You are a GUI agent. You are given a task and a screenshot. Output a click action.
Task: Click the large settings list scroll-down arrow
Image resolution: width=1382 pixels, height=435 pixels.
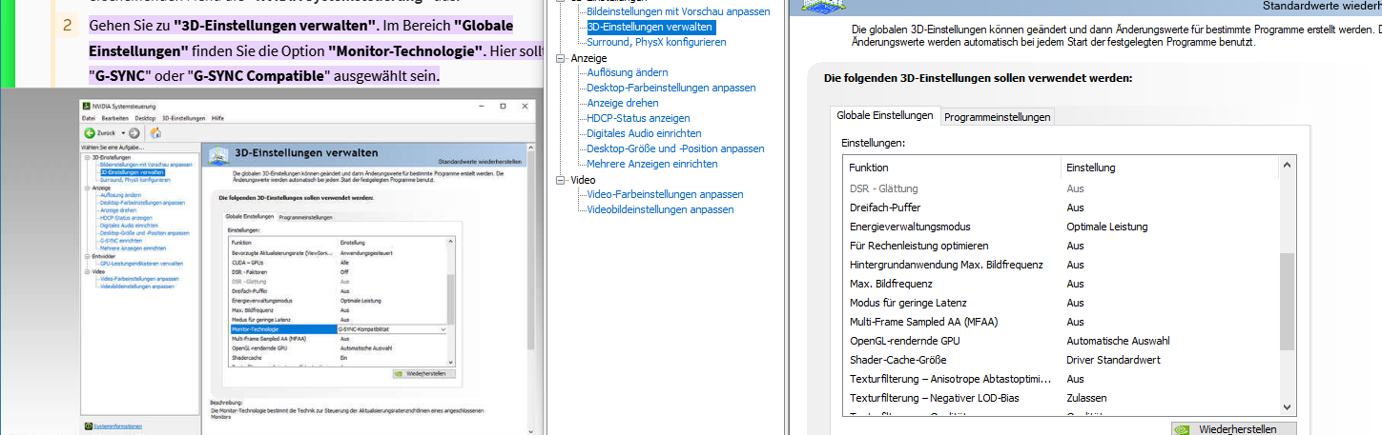[x=1288, y=405]
